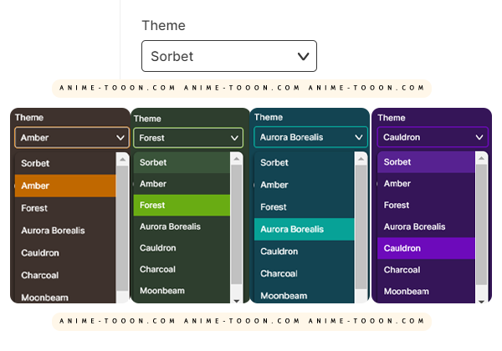Pick Charcoal in the Aurora Borealis theme list

coord(305,273)
